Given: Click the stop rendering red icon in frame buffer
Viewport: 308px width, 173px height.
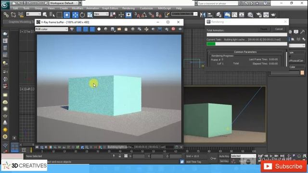Looking at the screenshot, I should point(173,29).
